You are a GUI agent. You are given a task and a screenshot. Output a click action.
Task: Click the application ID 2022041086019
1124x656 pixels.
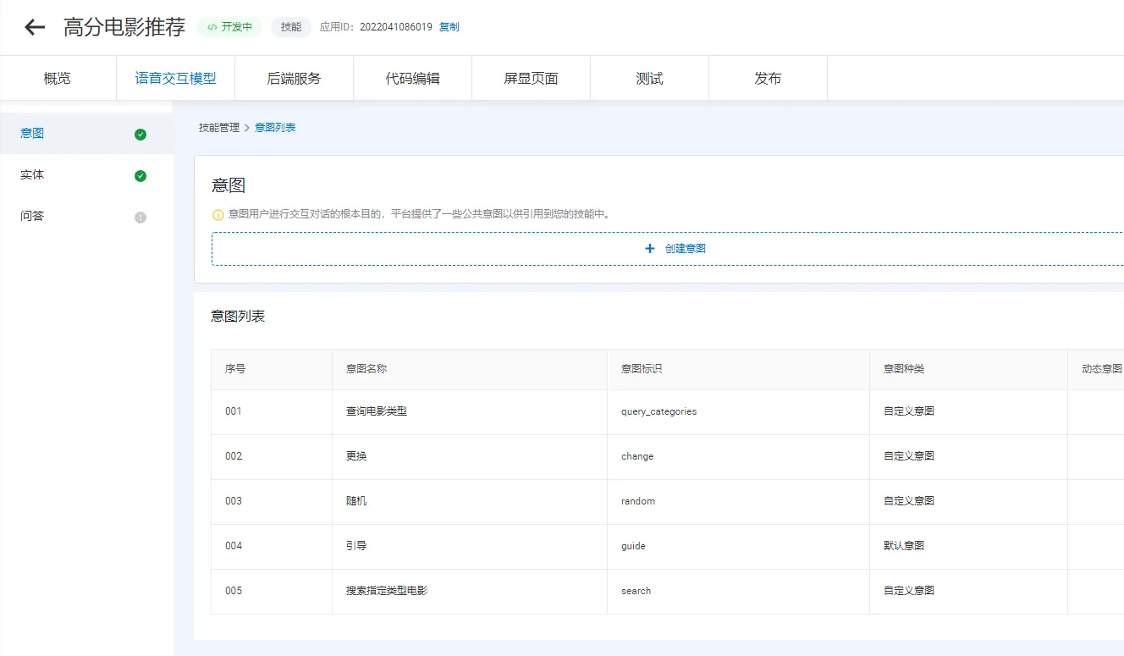(396, 27)
